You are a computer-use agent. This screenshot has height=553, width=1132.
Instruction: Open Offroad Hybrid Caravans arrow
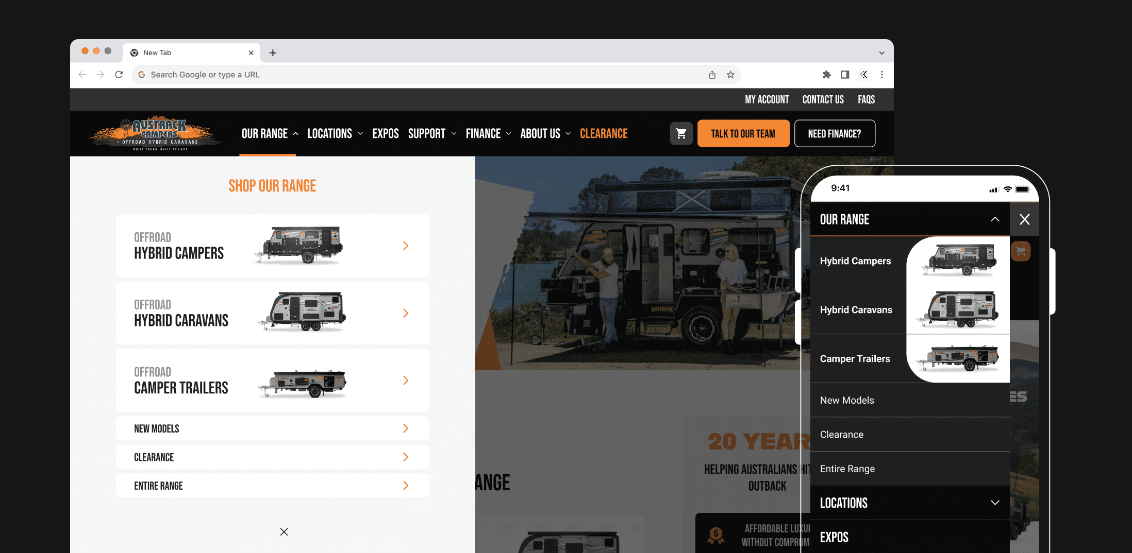[x=406, y=313]
